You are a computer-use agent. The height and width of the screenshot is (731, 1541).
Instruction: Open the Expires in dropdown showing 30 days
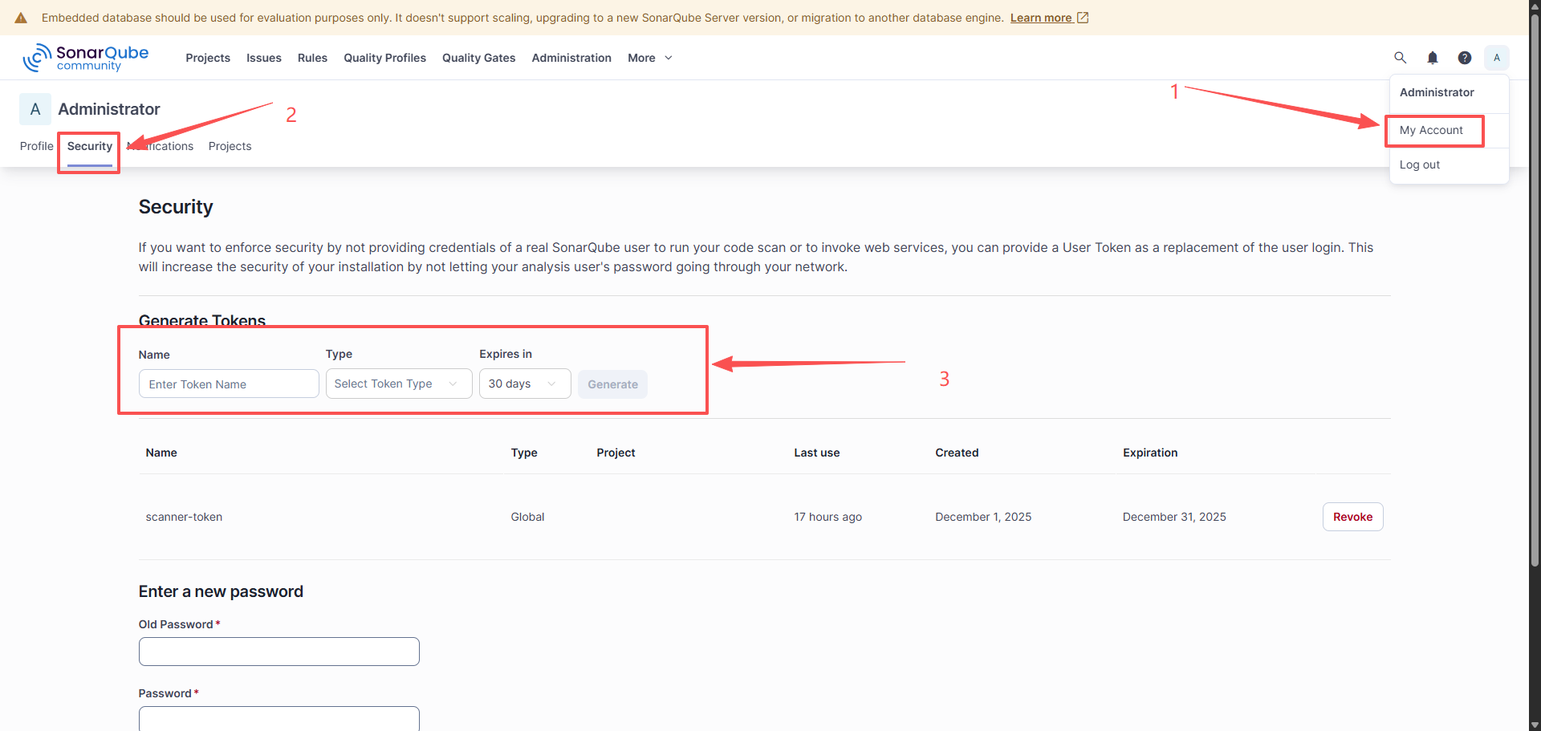click(x=524, y=384)
